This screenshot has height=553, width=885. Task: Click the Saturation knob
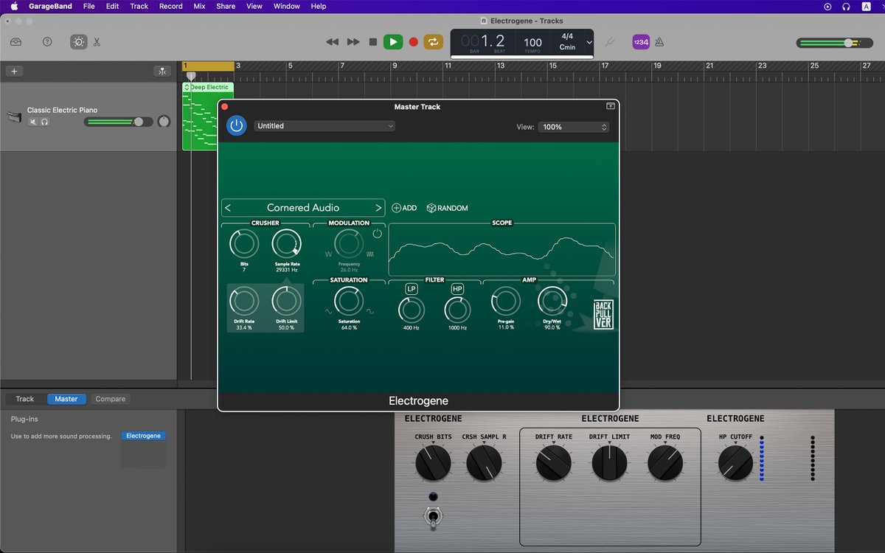click(x=349, y=301)
